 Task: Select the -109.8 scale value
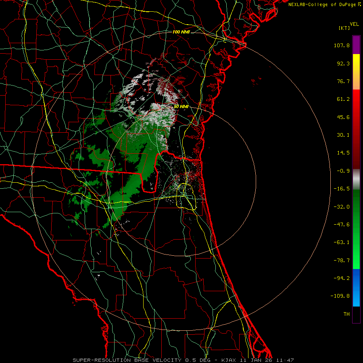coord(340,296)
